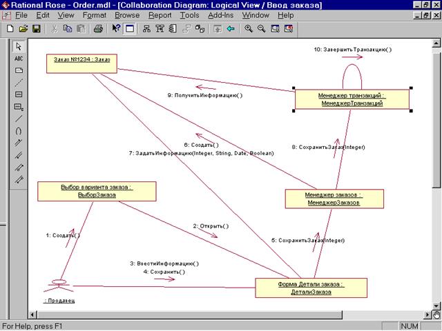Browse class diagram toolbar icon
The height and width of the screenshot is (331, 442).
coord(146,29)
